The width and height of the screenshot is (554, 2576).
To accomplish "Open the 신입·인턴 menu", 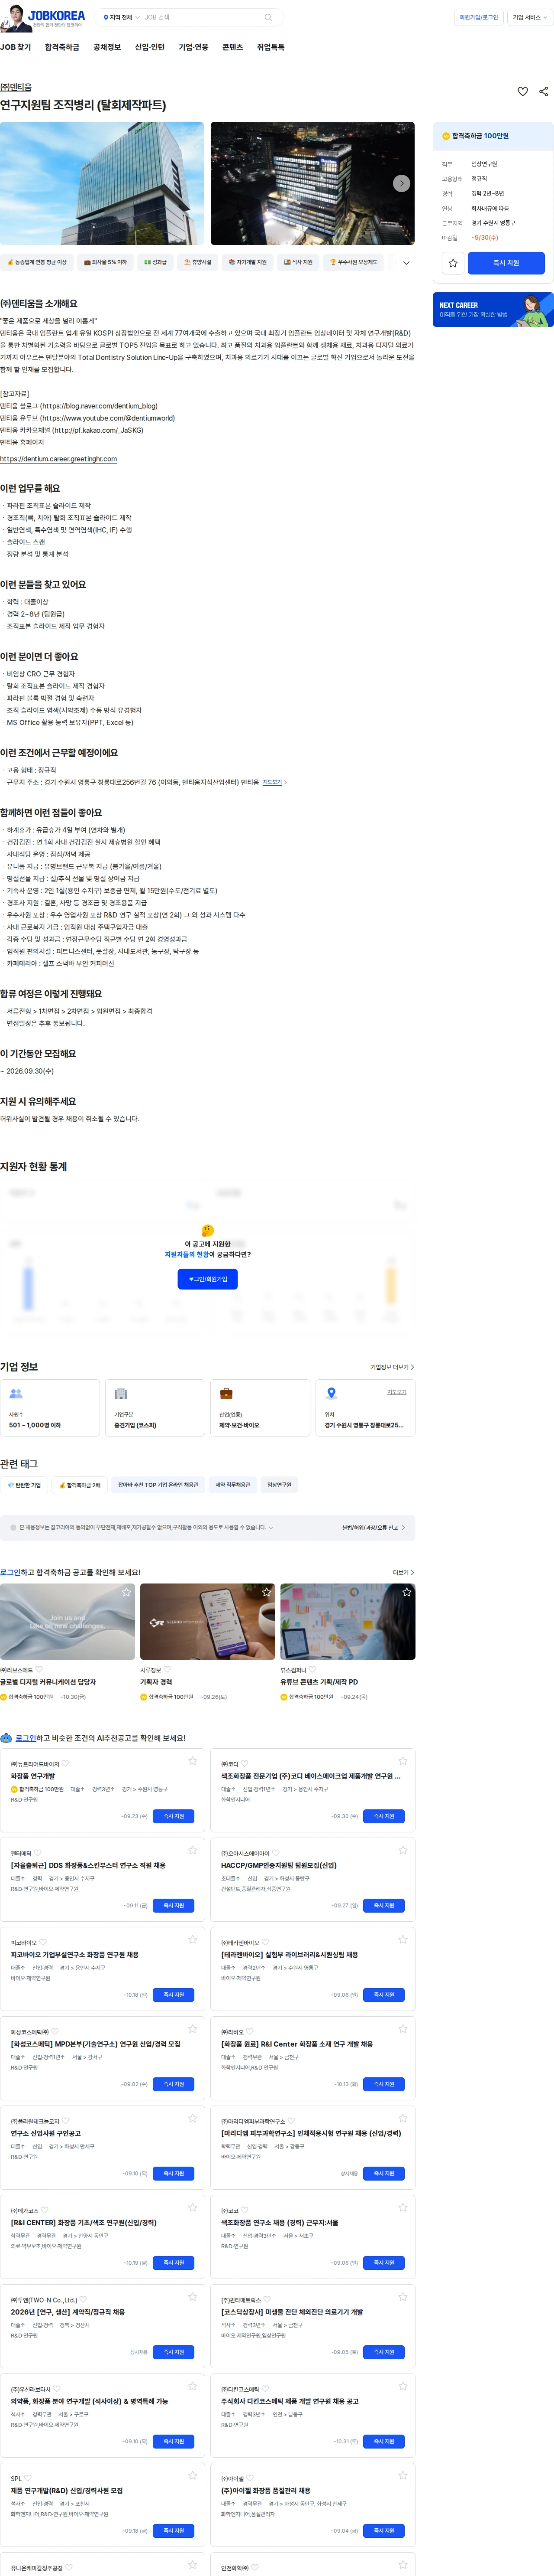I will pyautogui.click(x=150, y=47).
